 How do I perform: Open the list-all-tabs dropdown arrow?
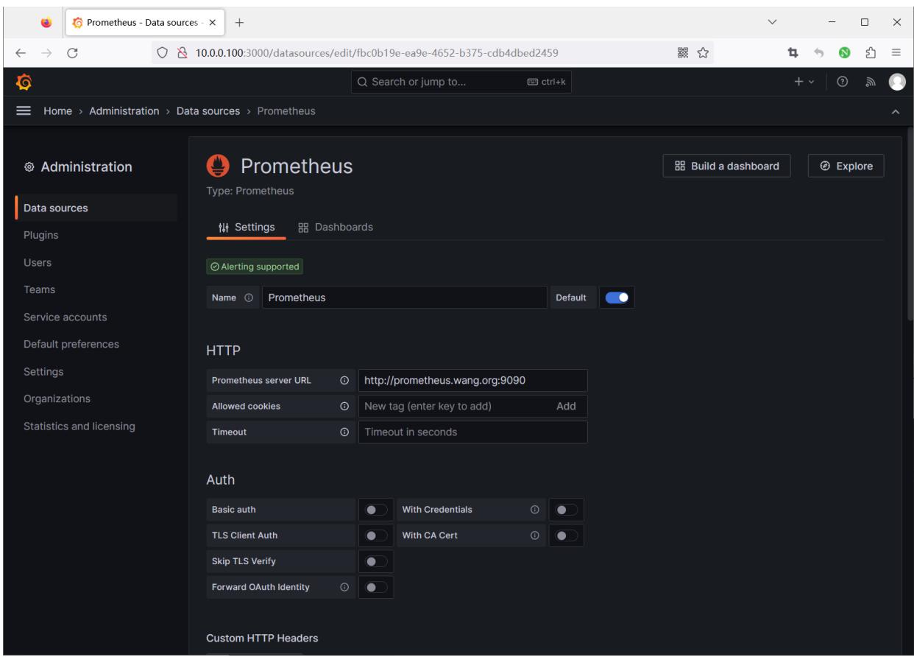pyautogui.click(x=772, y=22)
